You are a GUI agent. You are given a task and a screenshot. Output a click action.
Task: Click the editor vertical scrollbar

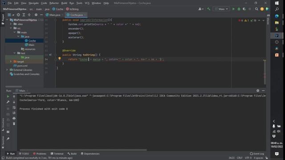click(x=265, y=72)
